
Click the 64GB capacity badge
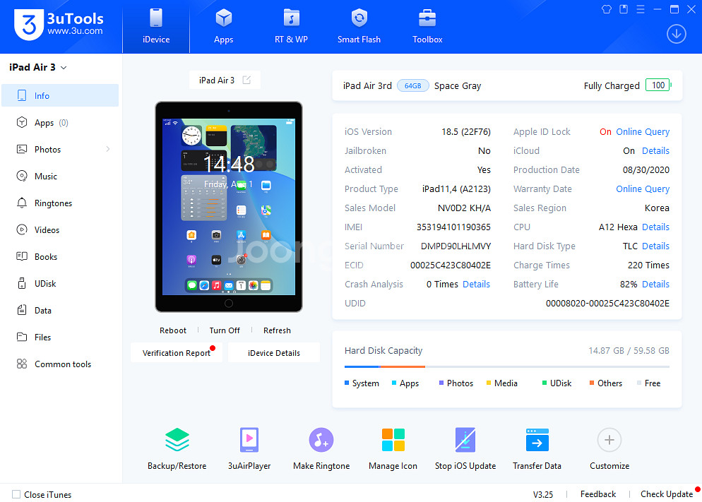pyautogui.click(x=412, y=85)
